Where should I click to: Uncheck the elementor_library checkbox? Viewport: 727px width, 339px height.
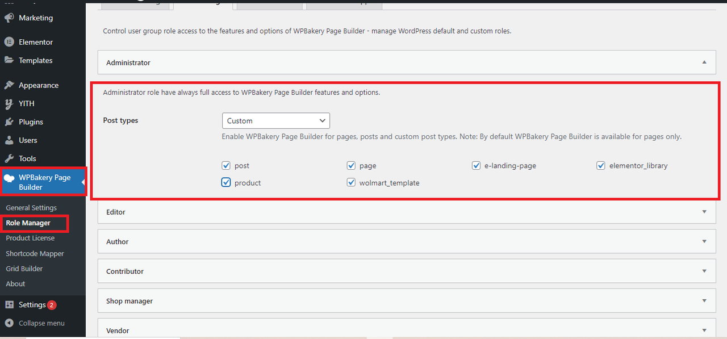(601, 166)
